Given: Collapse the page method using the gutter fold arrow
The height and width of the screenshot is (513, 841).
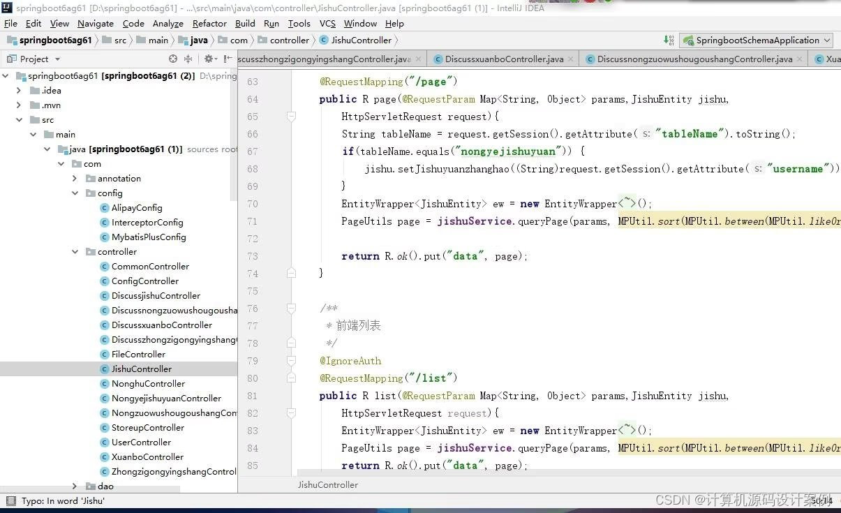Looking at the screenshot, I should tap(292, 117).
